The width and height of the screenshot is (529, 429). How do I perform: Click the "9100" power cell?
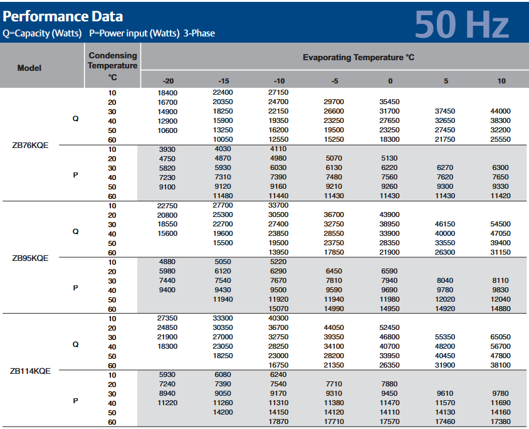167,187
